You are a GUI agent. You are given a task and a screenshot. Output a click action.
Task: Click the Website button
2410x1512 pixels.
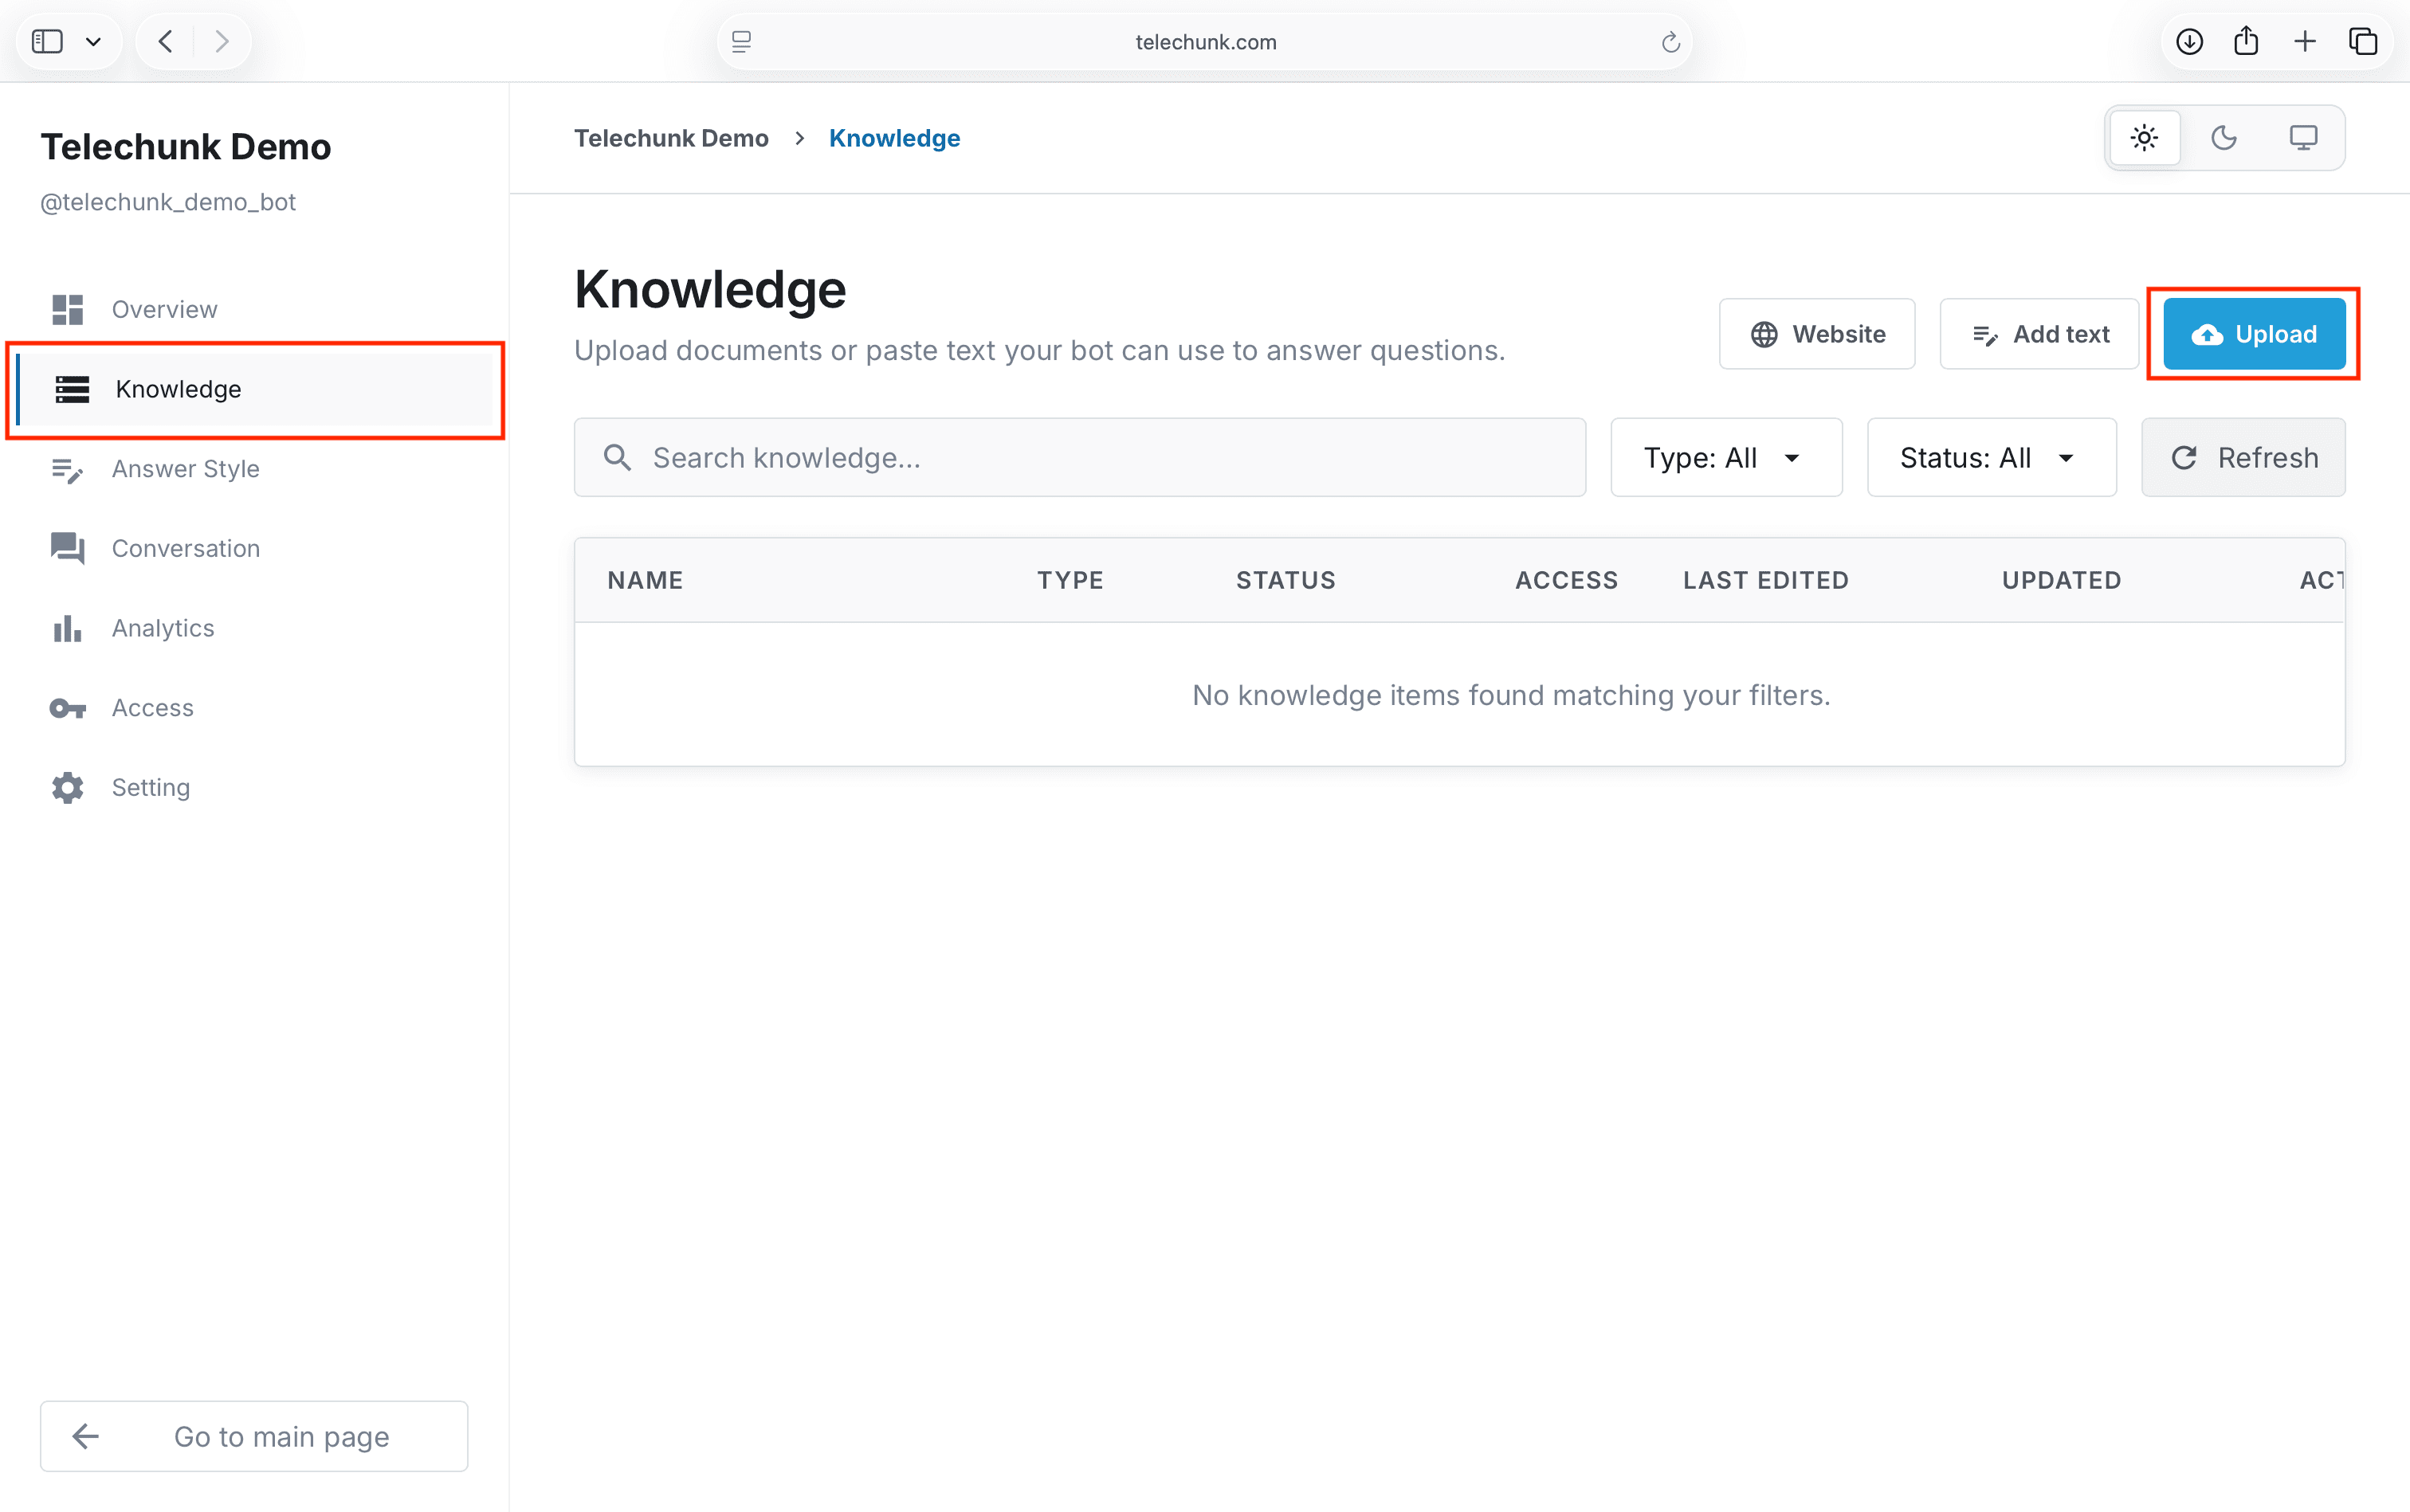(1817, 334)
